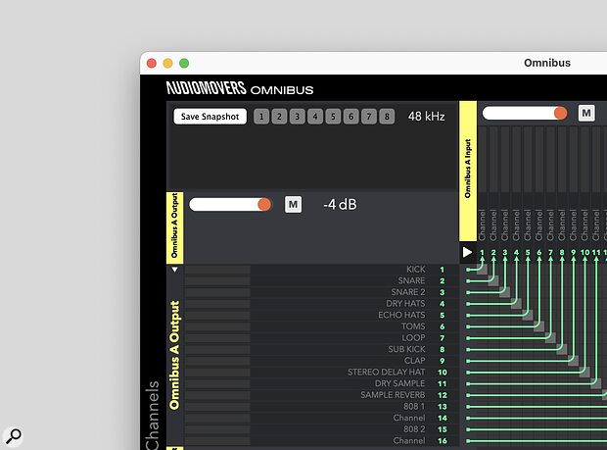607x450 pixels.
Task: Recall snapshot slot 4
Action: click(315, 117)
